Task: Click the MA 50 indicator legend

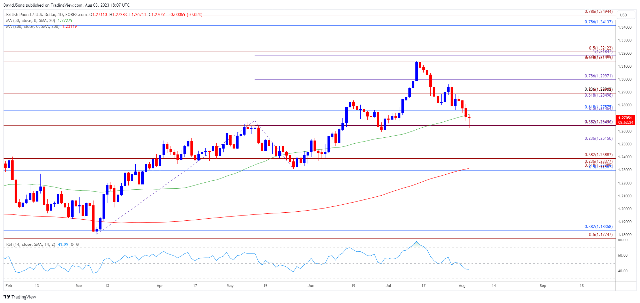Action: point(31,21)
